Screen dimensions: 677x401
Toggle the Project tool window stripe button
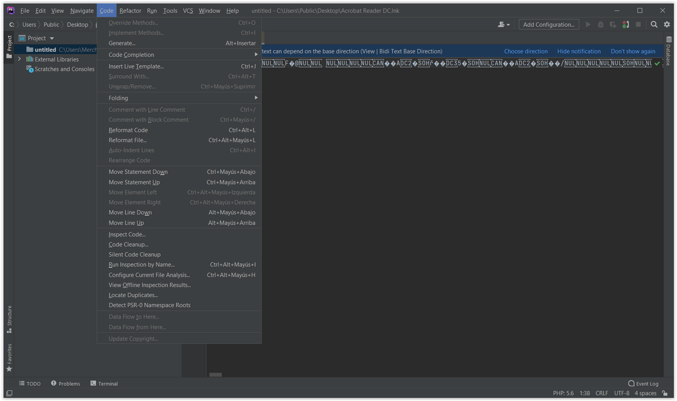pos(9,47)
